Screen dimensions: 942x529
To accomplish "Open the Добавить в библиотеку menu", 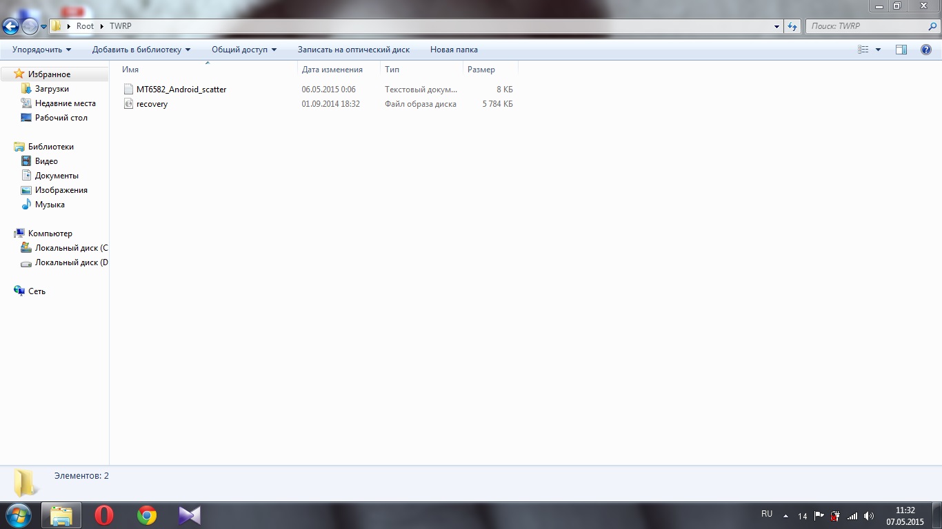I will pos(141,50).
